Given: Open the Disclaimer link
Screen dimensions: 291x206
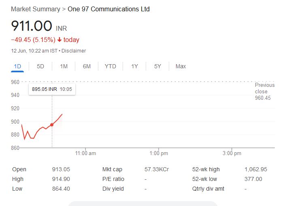Looking at the screenshot, I should click(x=74, y=51).
